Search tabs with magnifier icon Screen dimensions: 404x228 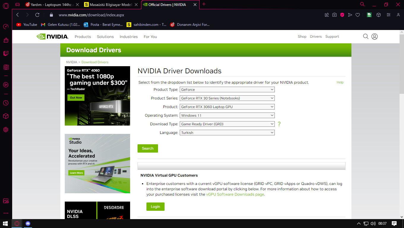pos(362,4)
